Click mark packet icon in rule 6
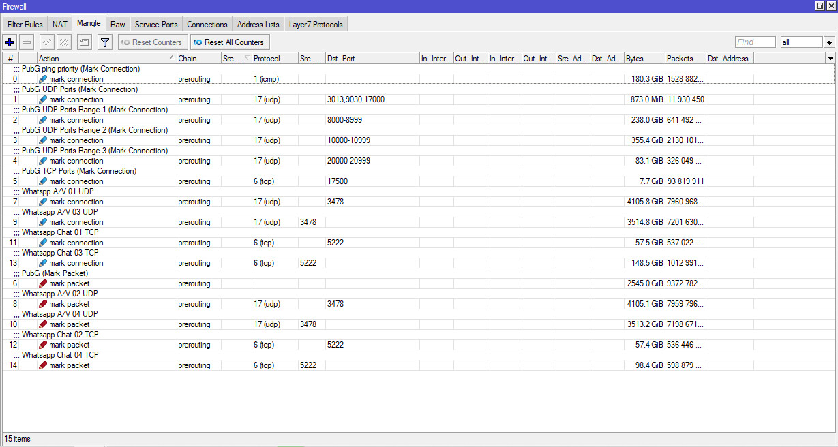838x447 pixels. [43, 283]
